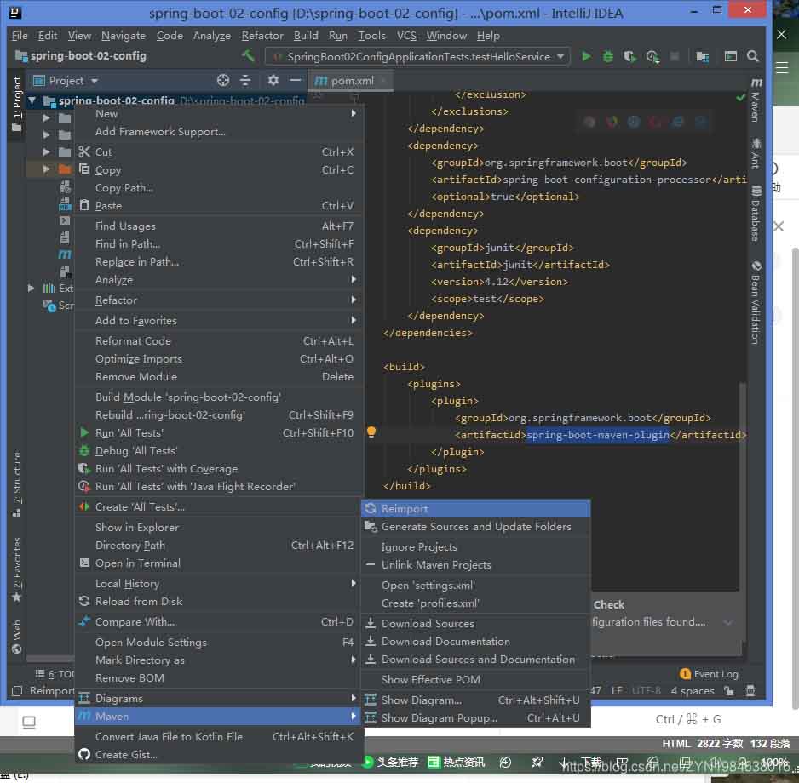Run tests with Coverage from the toolbar

(629, 55)
